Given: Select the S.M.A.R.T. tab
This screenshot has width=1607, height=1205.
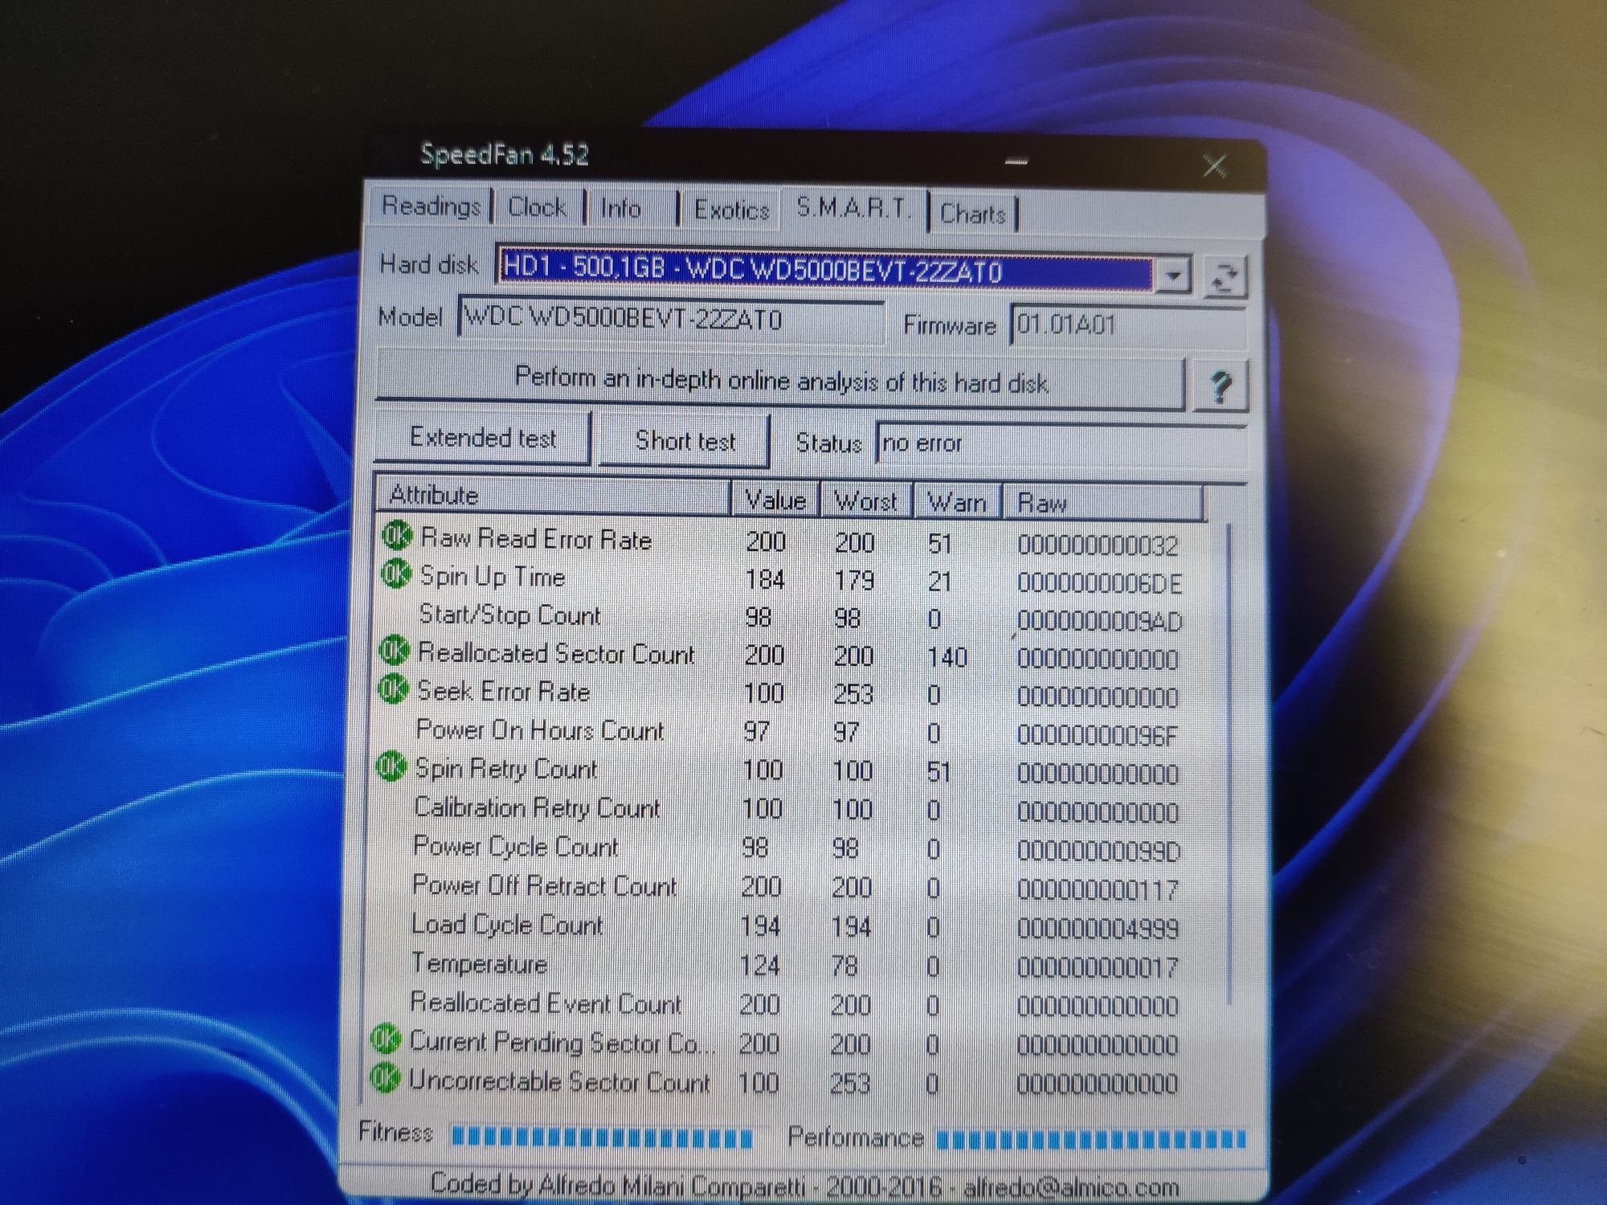Looking at the screenshot, I should click(x=853, y=210).
